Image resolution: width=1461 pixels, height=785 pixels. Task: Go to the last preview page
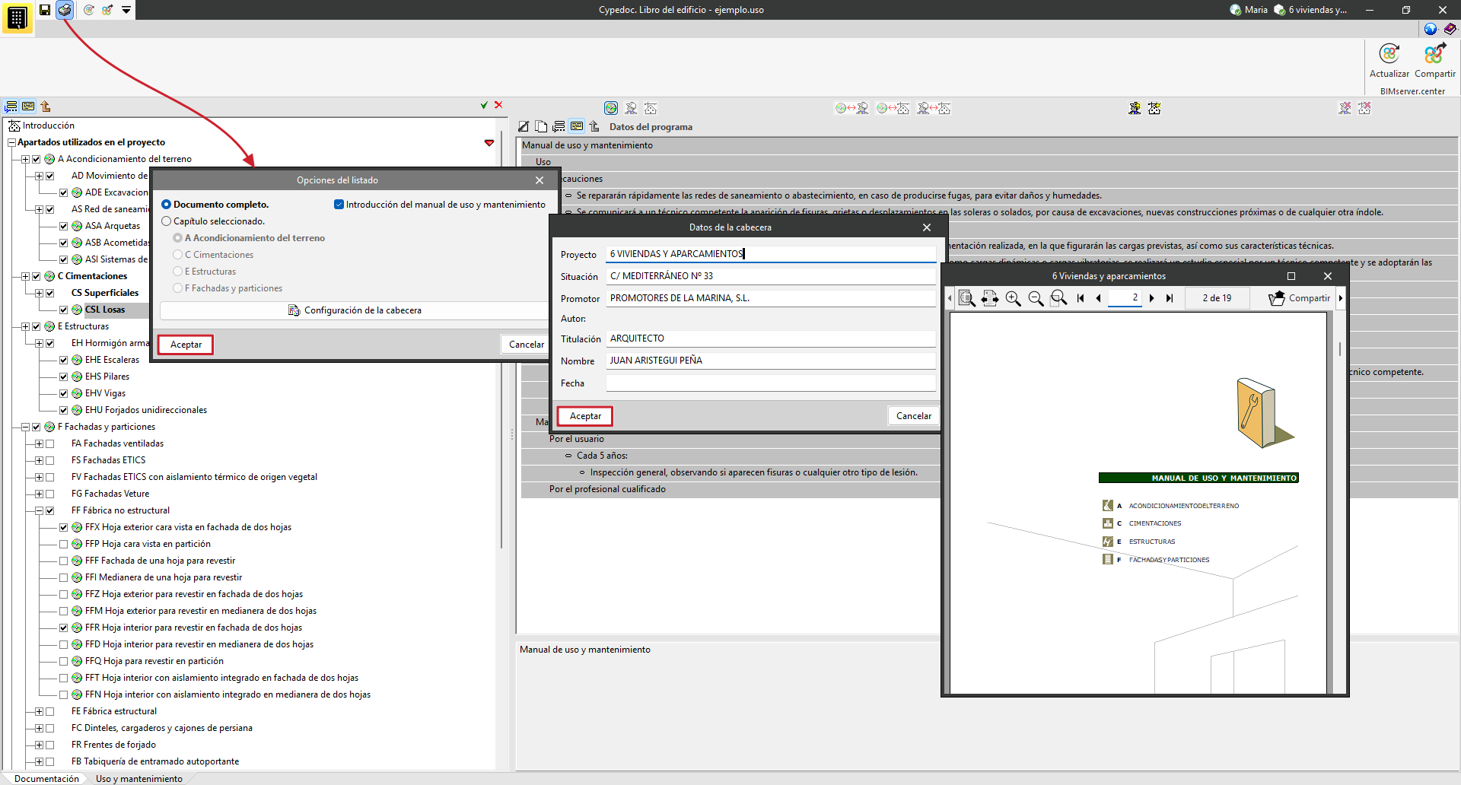click(x=1170, y=298)
